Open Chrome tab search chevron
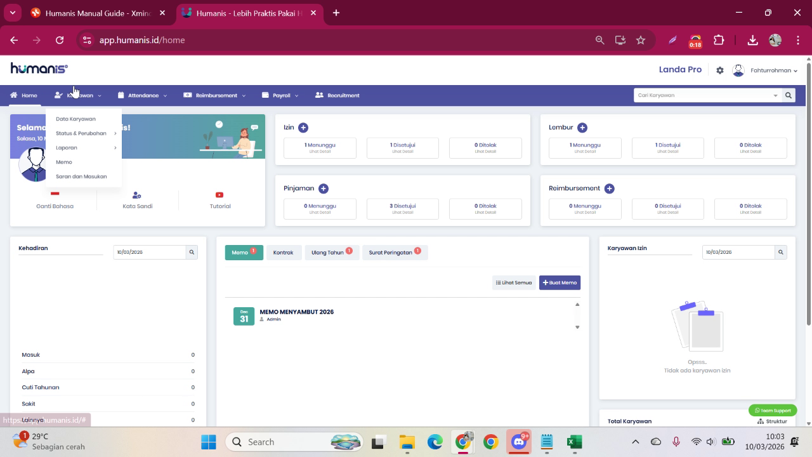Image resolution: width=812 pixels, height=457 pixels. pyautogui.click(x=12, y=13)
